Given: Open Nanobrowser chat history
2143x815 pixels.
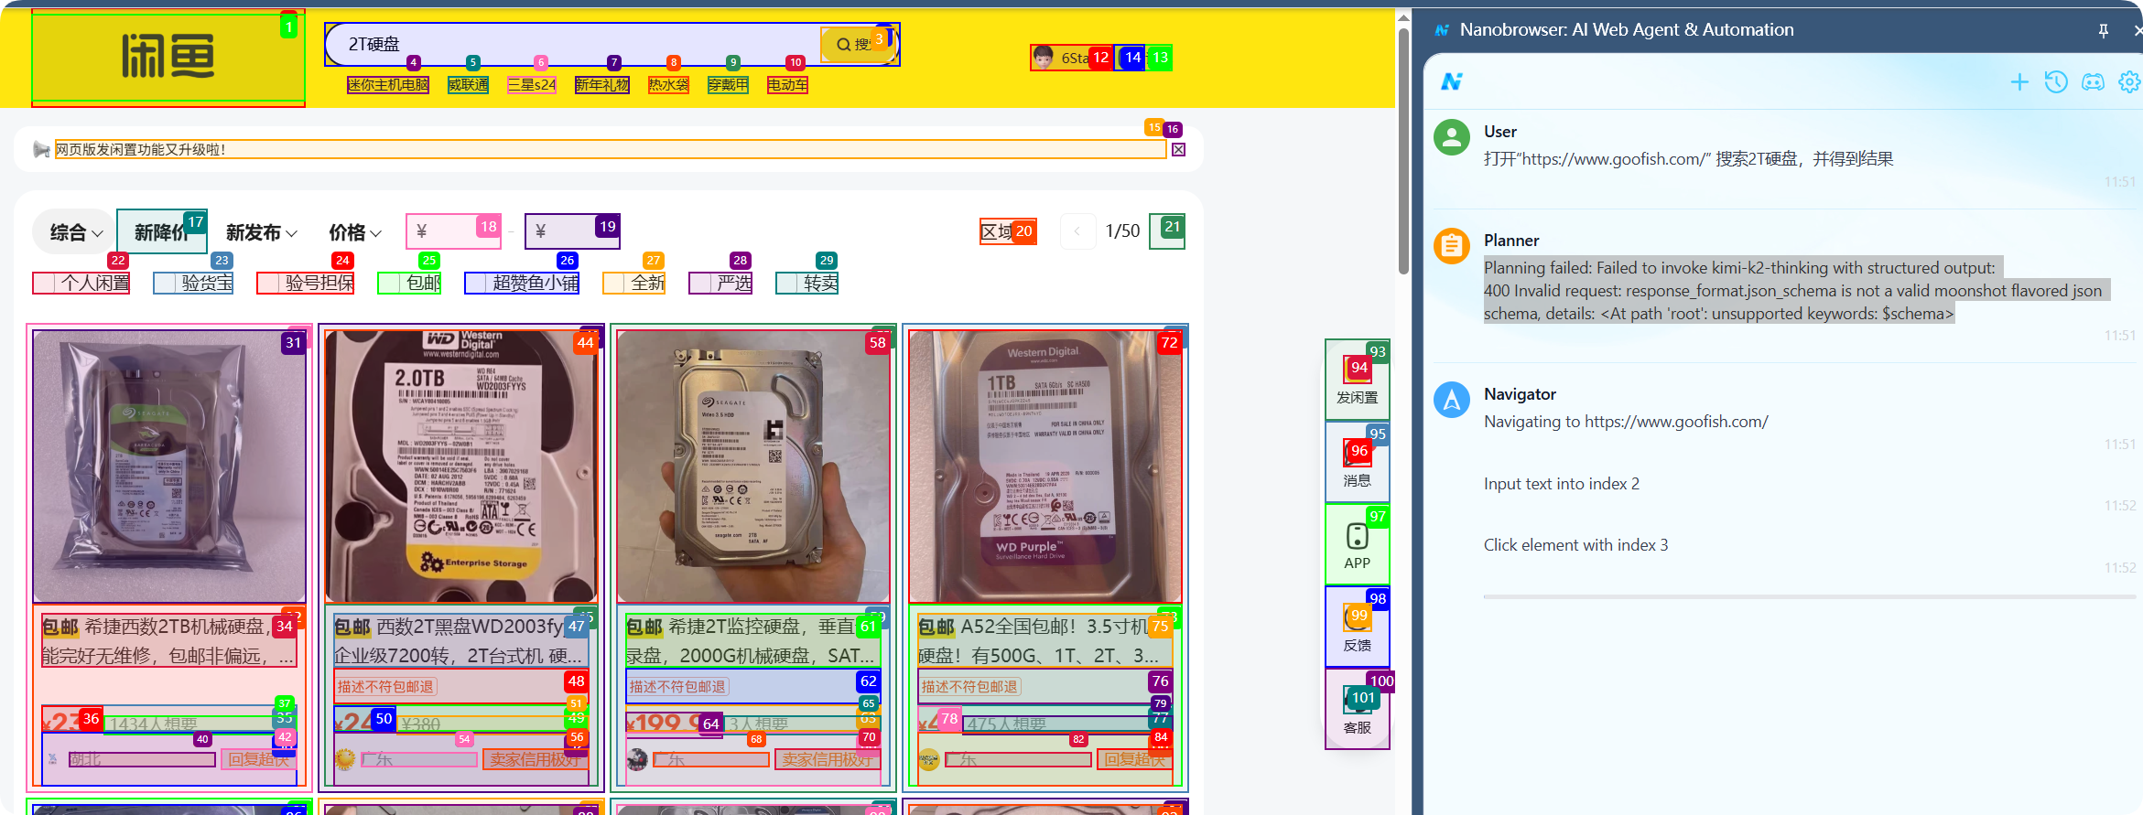Looking at the screenshot, I should [2056, 82].
